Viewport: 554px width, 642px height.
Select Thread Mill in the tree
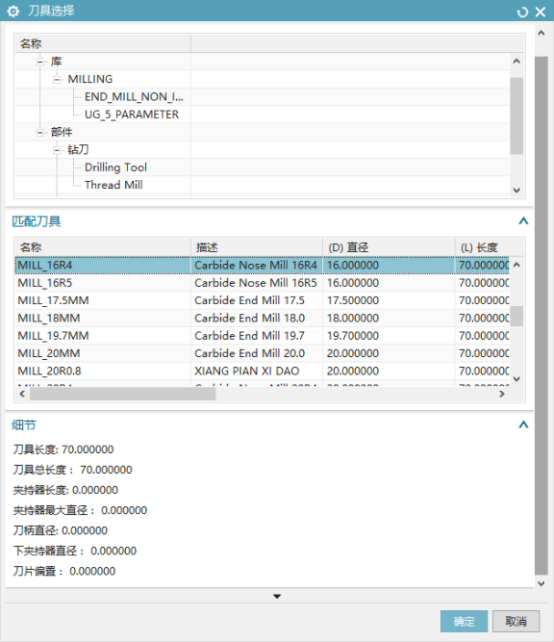pyautogui.click(x=113, y=185)
